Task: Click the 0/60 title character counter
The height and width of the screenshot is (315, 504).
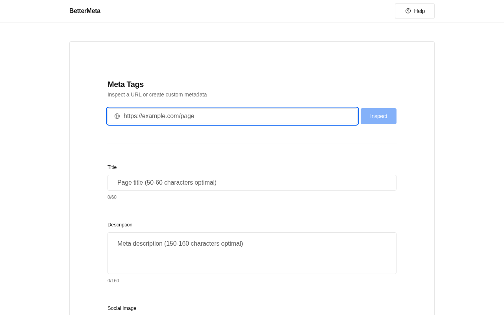Action: [112, 197]
